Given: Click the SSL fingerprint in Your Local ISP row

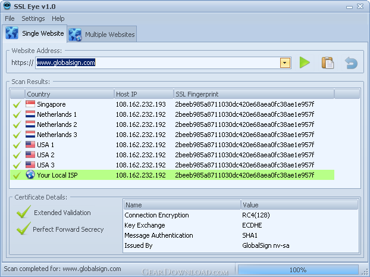Looking at the screenshot, I should (x=244, y=175).
